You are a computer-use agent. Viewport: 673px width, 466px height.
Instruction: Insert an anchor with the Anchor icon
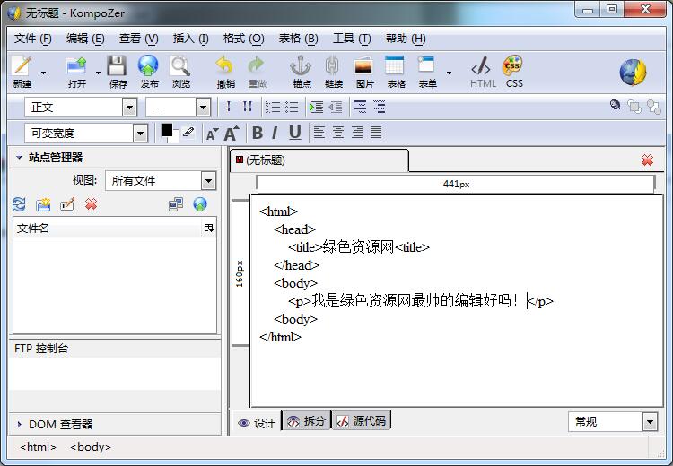click(x=301, y=66)
